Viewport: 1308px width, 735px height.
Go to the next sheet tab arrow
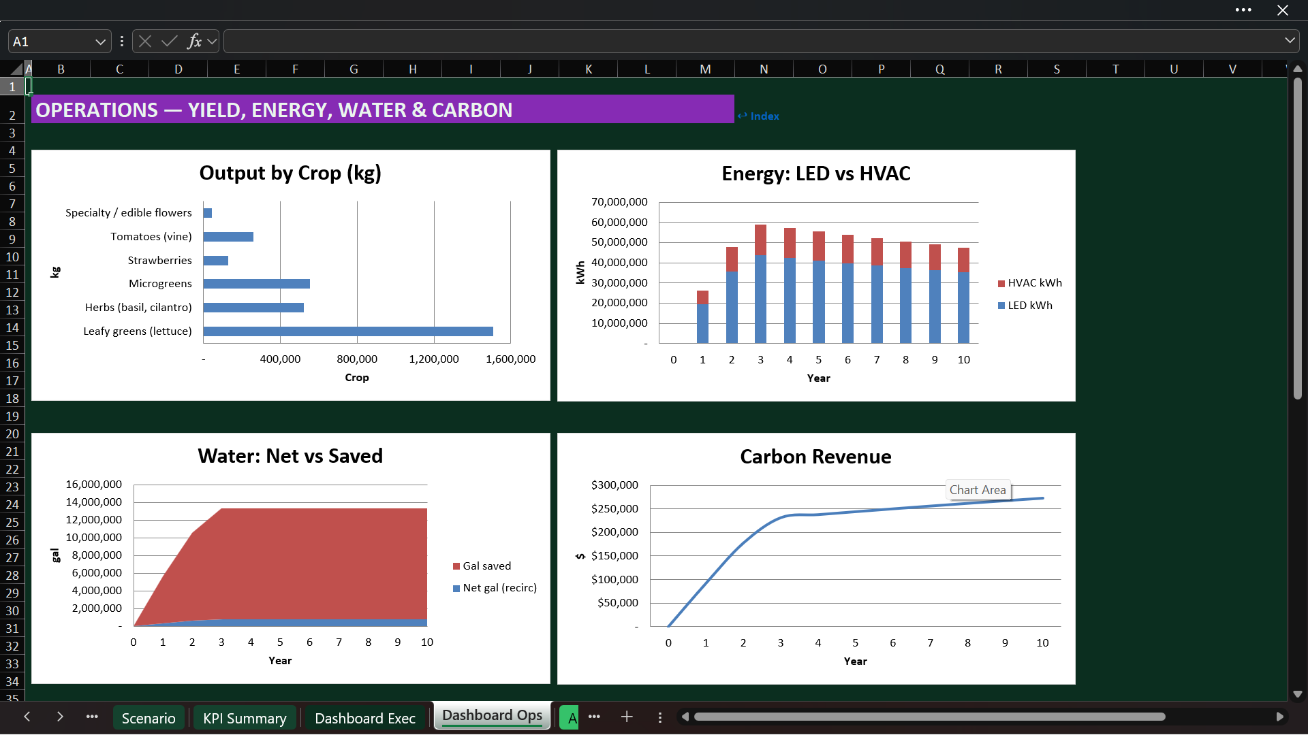(60, 717)
